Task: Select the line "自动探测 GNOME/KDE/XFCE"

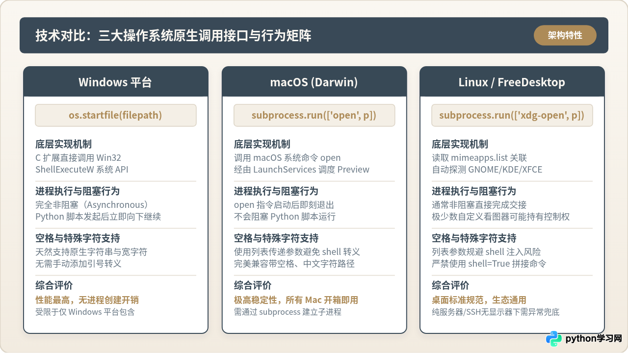Action: click(487, 169)
